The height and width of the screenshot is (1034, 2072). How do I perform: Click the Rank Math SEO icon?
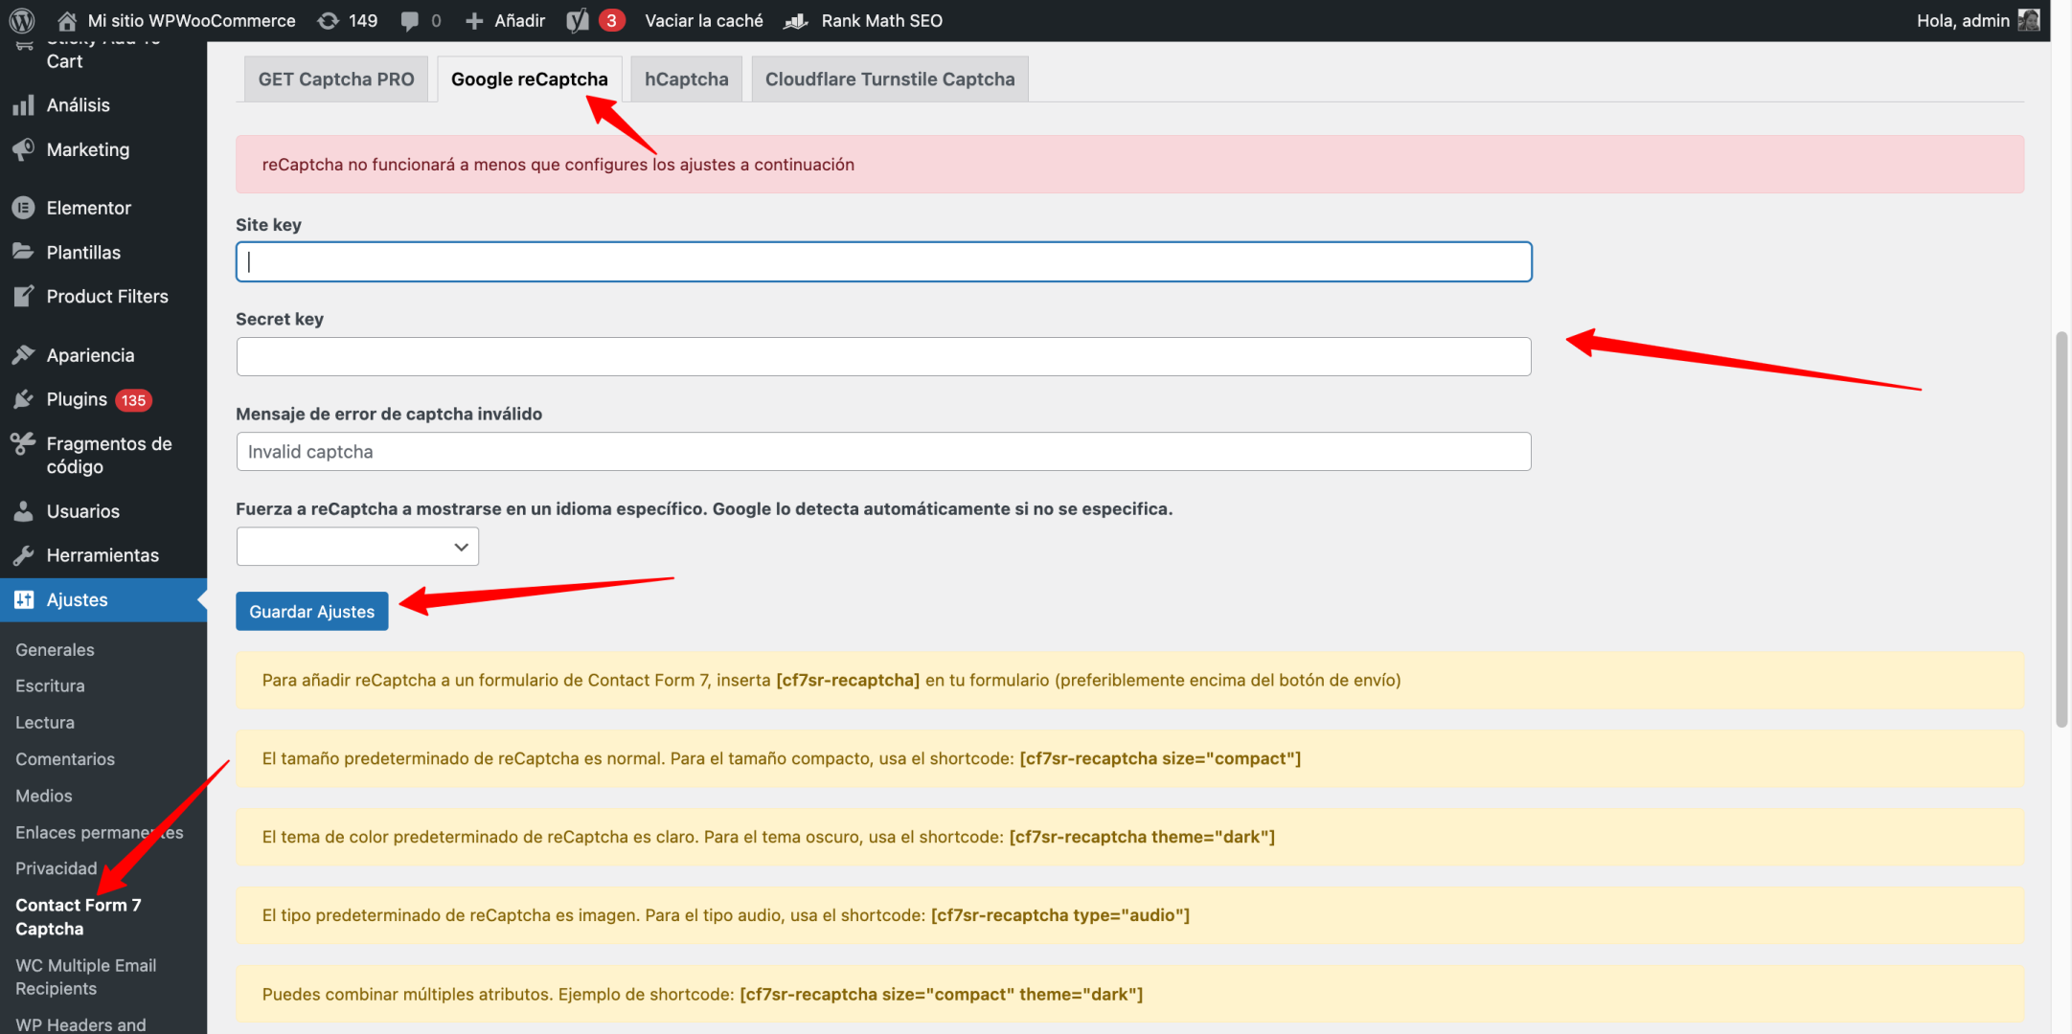click(796, 20)
